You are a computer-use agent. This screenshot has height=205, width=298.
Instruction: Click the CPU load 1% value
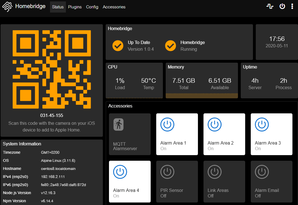click(120, 81)
